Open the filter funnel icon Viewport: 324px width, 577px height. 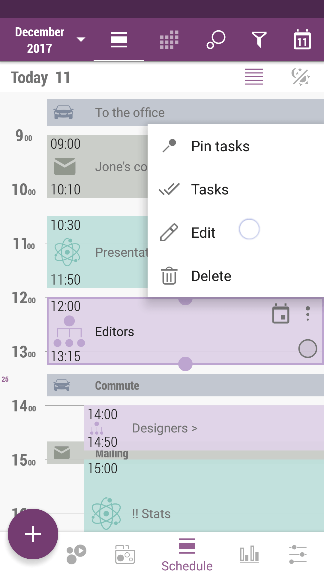pos(259,40)
